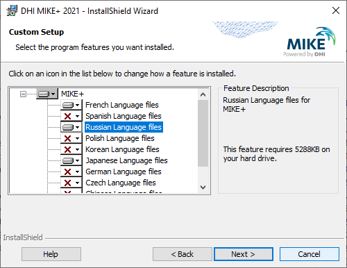The image size is (347, 268).
Task: Go back with the < Back button
Action: [183, 254]
